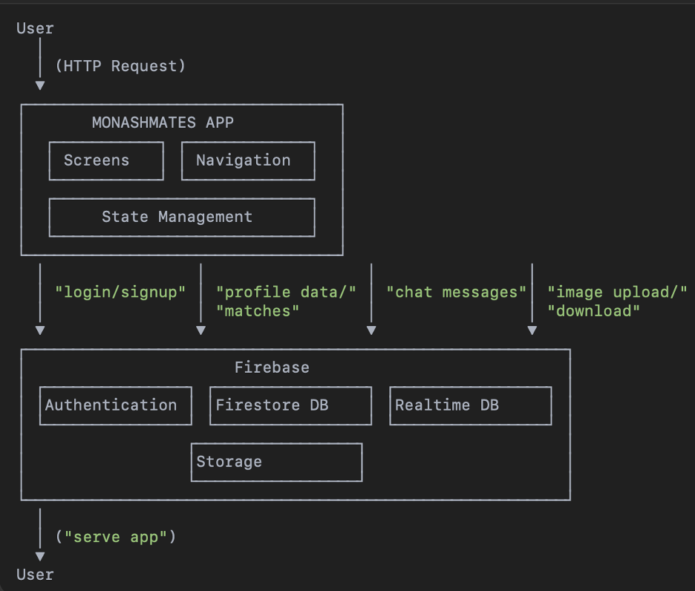695x591 pixels.
Task: Click the "download" label
Action: pos(593,311)
